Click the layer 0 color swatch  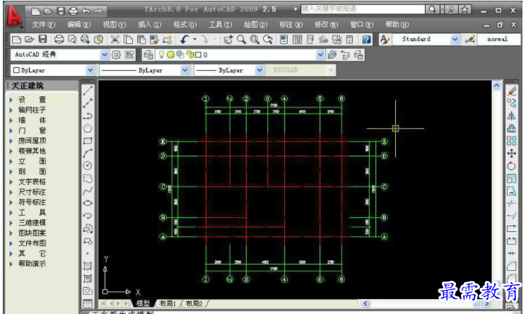pos(198,54)
